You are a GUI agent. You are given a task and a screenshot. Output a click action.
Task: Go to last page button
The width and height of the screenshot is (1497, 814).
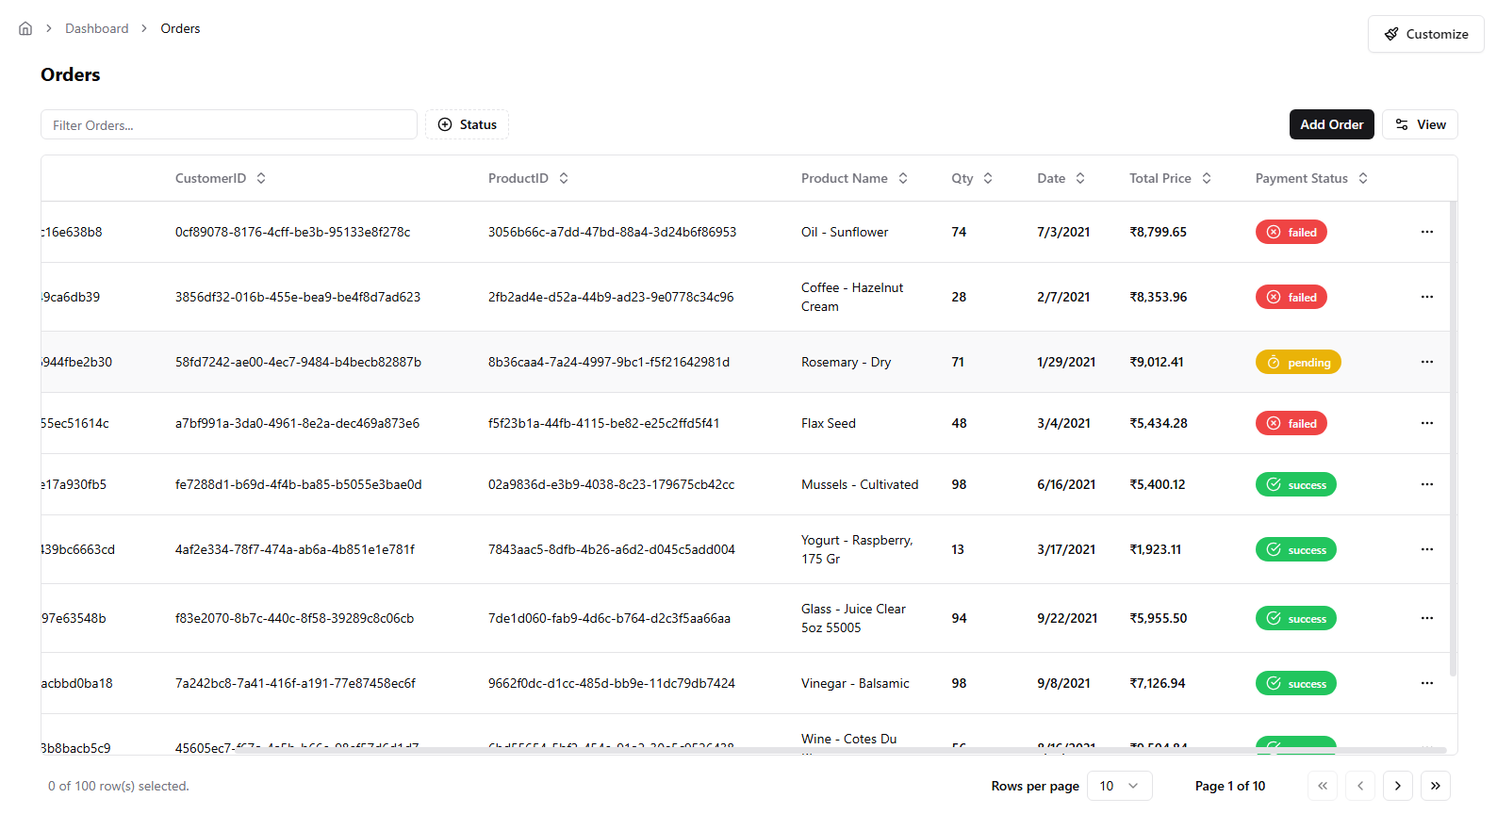1436,786
